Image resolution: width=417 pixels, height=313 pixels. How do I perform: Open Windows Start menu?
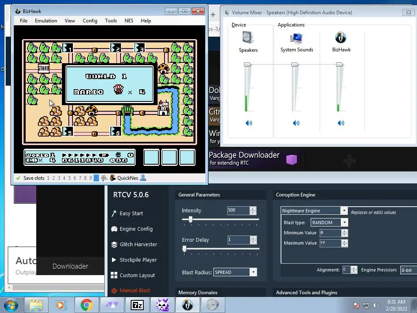click(x=11, y=305)
